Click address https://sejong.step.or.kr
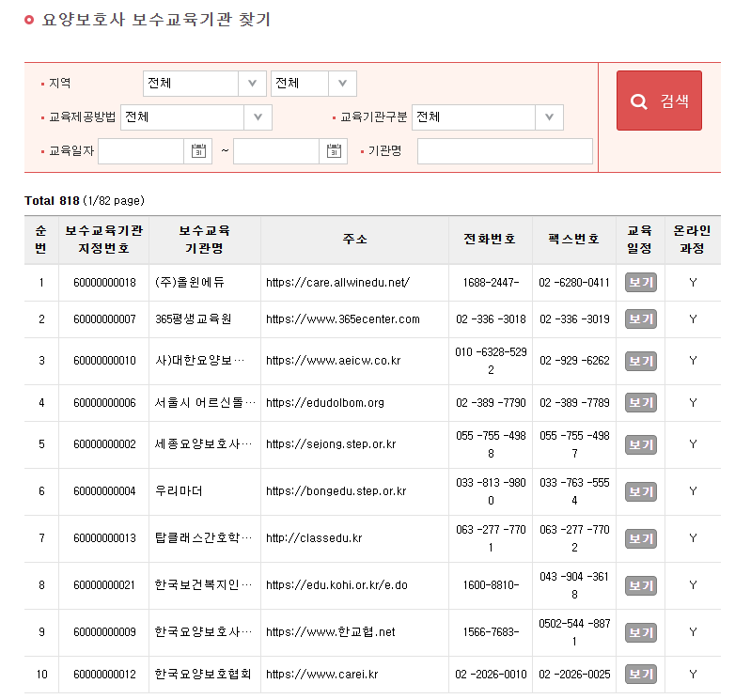Image resolution: width=735 pixels, height=699 pixels. [x=331, y=443]
